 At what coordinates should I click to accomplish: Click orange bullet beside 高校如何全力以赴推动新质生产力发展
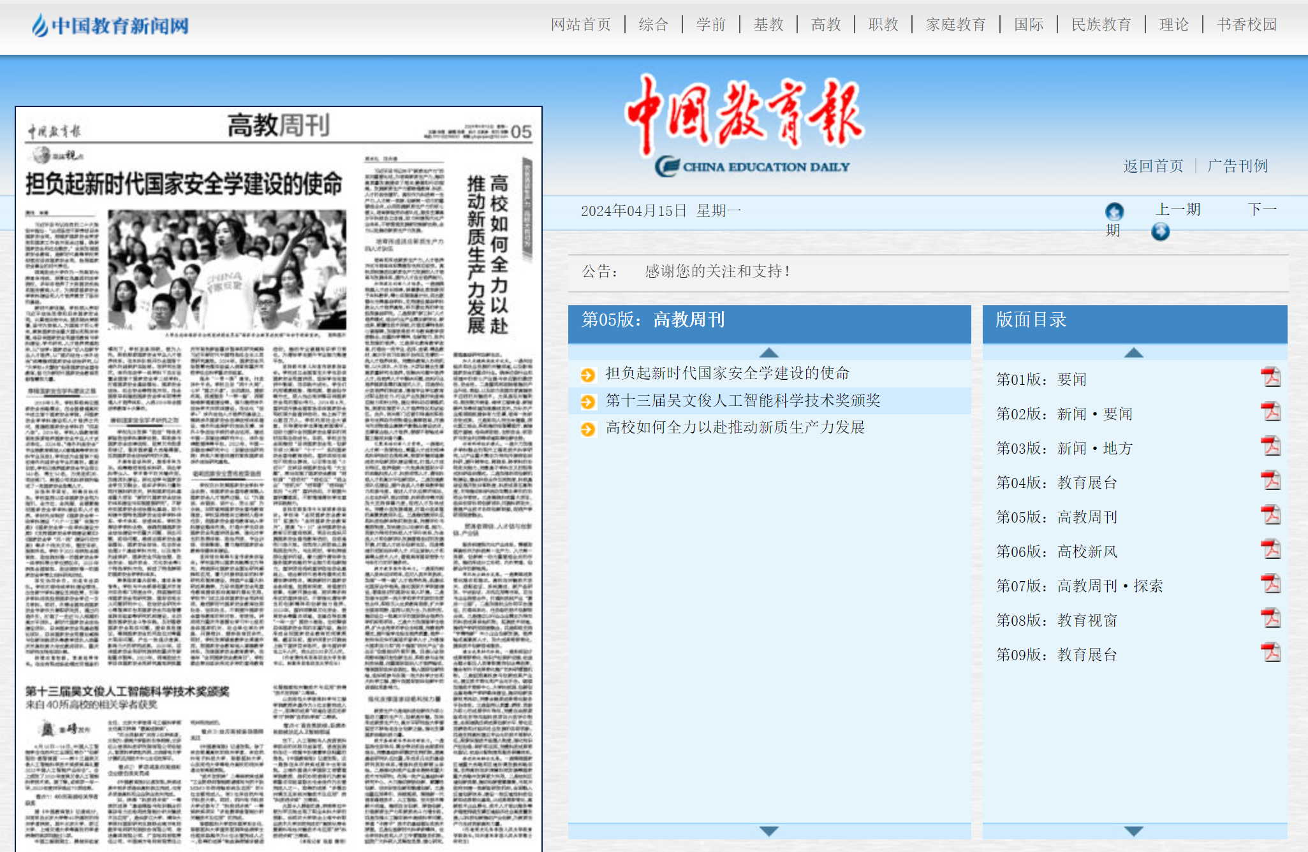[x=588, y=429]
